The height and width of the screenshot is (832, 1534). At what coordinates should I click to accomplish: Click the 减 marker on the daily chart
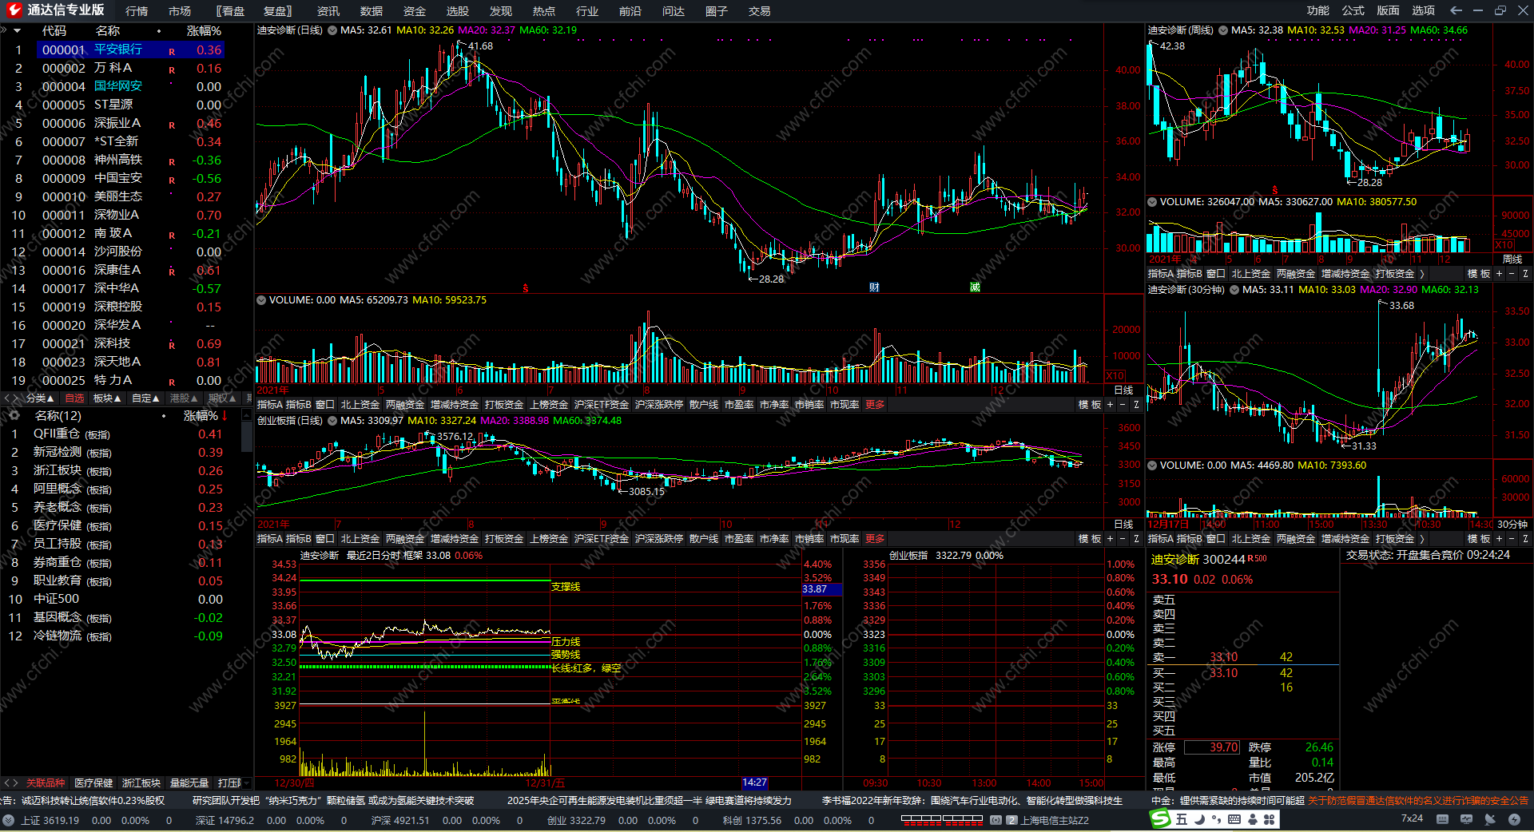pos(975,287)
